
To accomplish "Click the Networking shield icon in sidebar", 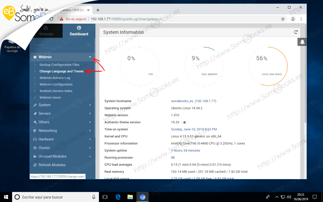I will [x=35, y=131].
